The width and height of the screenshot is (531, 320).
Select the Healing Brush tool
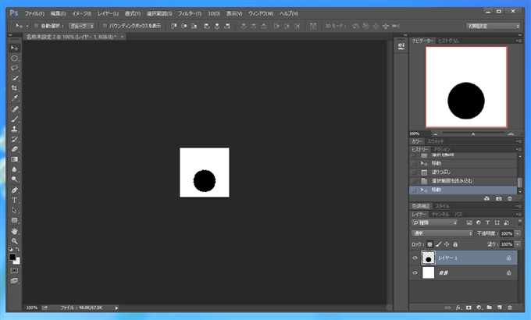pyautogui.click(x=14, y=109)
